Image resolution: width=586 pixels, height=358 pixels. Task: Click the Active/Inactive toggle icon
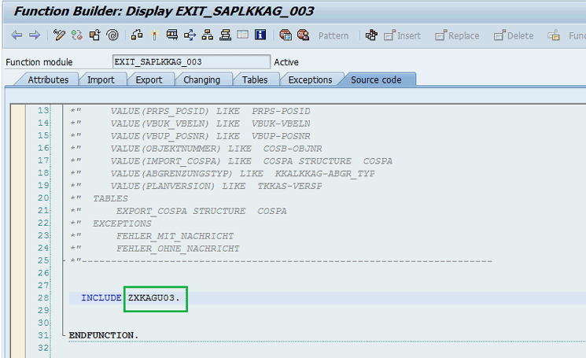click(x=77, y=35)
